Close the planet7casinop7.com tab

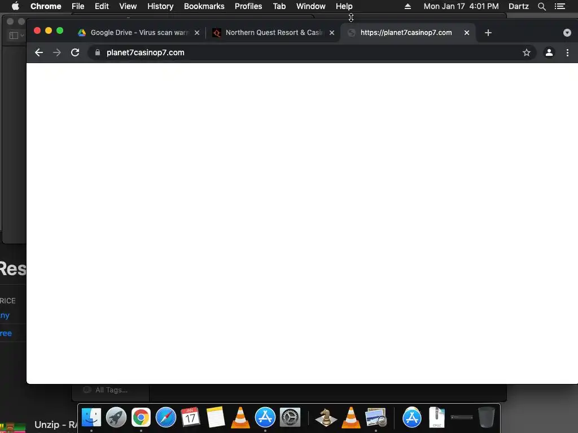467,33
